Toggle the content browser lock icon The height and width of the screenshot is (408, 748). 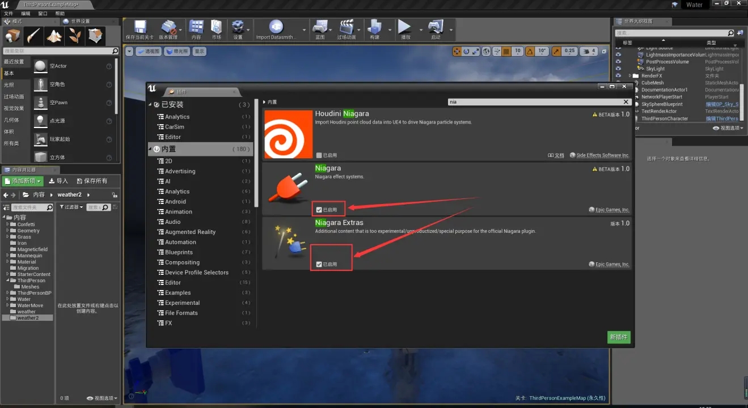coord(115,194)
